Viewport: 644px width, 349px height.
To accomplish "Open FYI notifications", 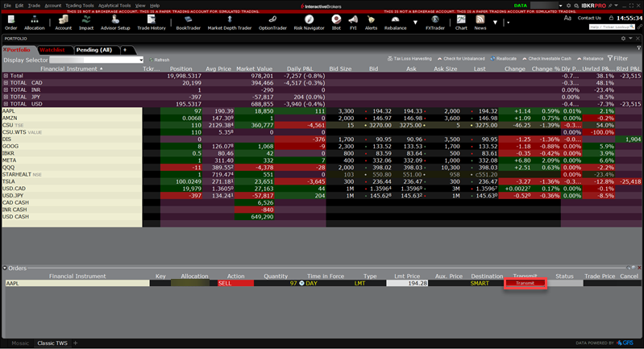I will click(x=353, y=23).
